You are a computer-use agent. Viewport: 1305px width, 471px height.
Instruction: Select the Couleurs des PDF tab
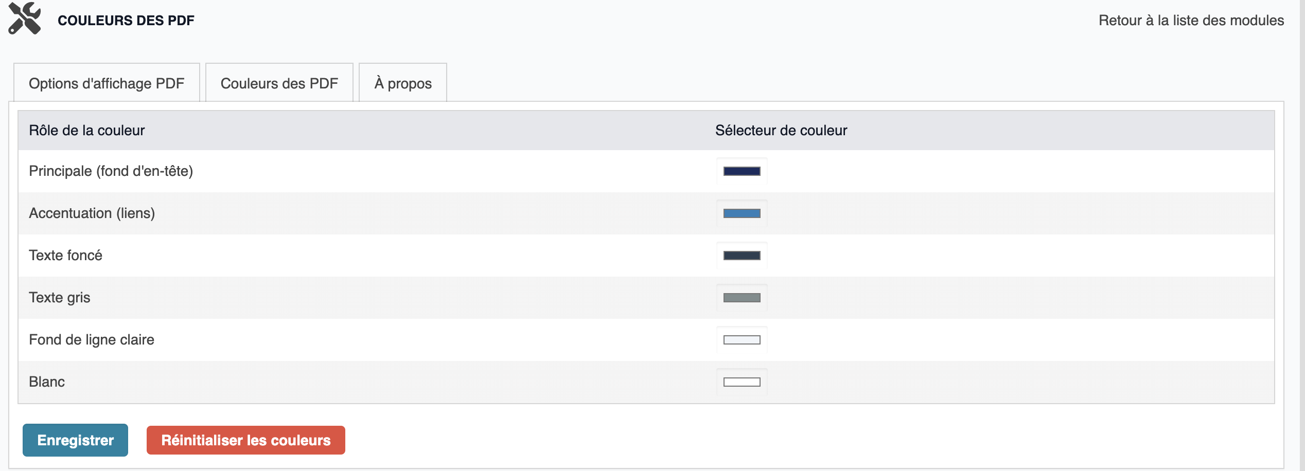279,83
